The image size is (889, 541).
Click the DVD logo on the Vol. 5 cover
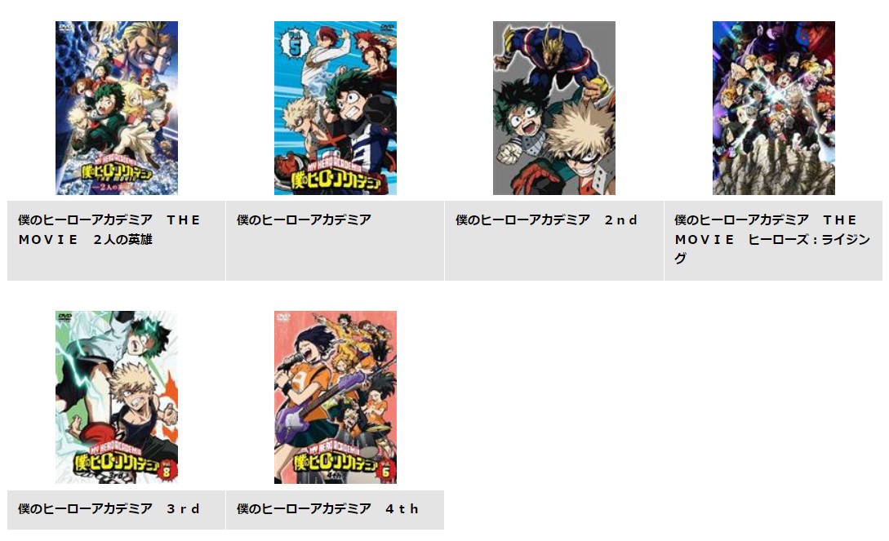coord(387,27)
